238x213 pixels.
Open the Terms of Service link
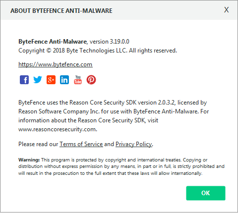81,144
